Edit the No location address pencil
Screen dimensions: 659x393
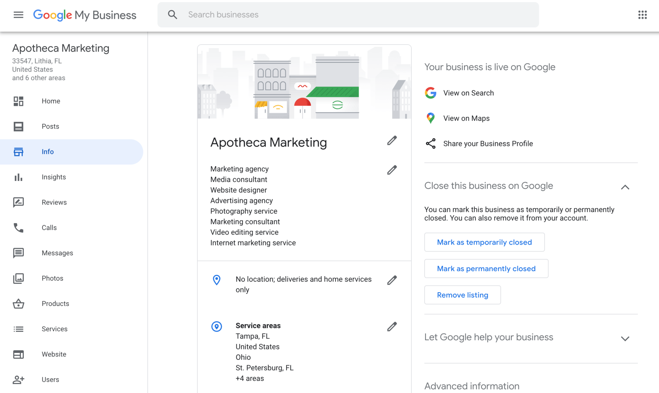pyautogui.click(x=392, y=280)
